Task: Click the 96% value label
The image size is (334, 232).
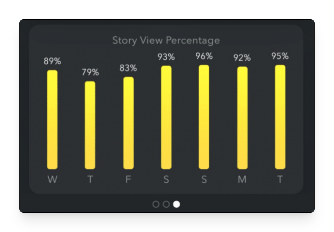Action: (204, 56)
